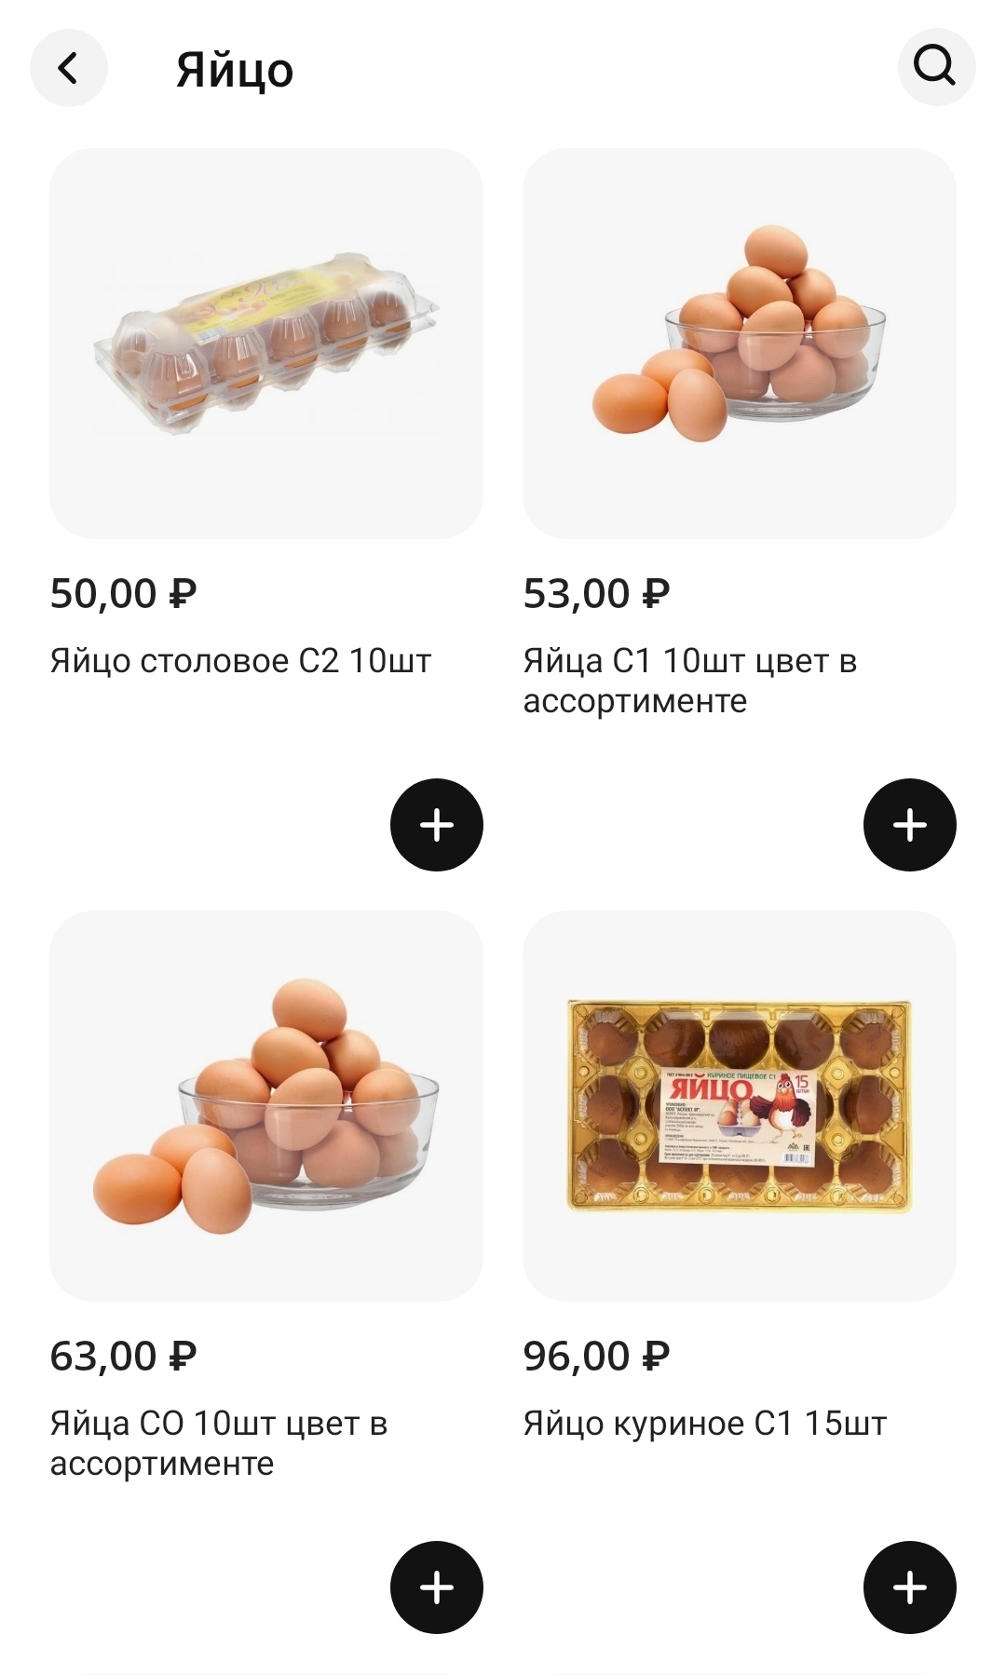
Task: Go back using the arrow icon
Action: (x=68, y=68)
